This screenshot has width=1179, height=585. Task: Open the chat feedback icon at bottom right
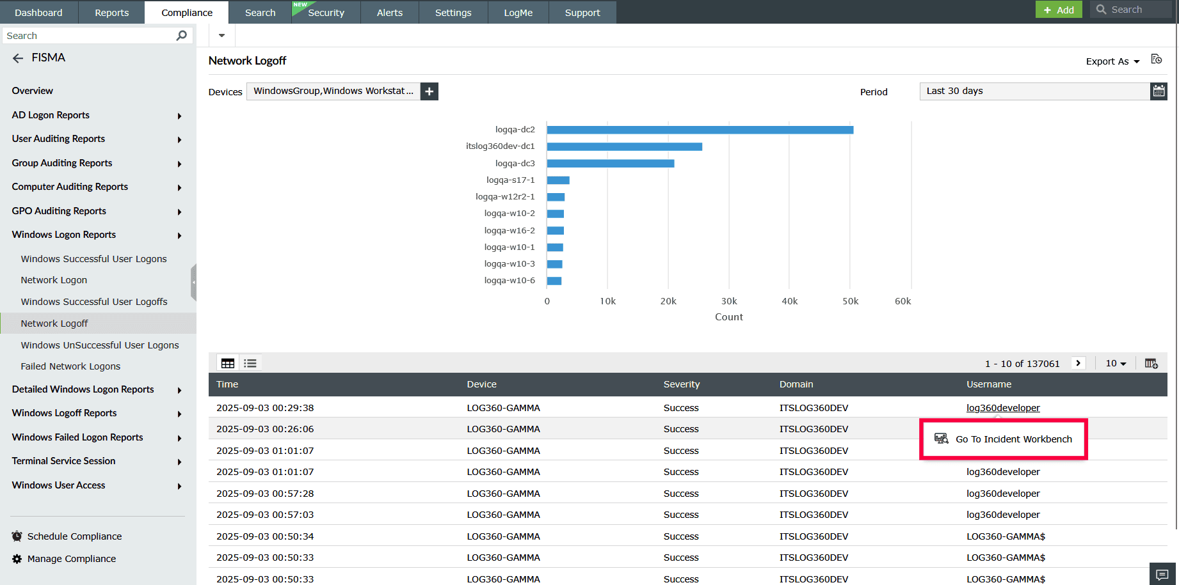point(1162,574)
